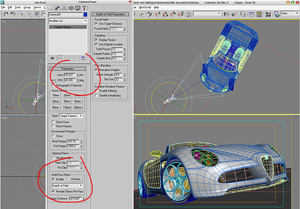Switch to the Utilities hammer tab
The image size is (300, 209).
pos(84,8)
